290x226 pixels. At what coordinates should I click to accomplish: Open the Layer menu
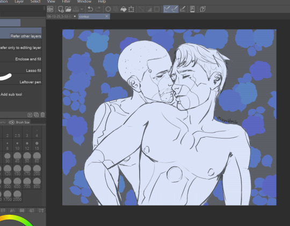point(19,2)
